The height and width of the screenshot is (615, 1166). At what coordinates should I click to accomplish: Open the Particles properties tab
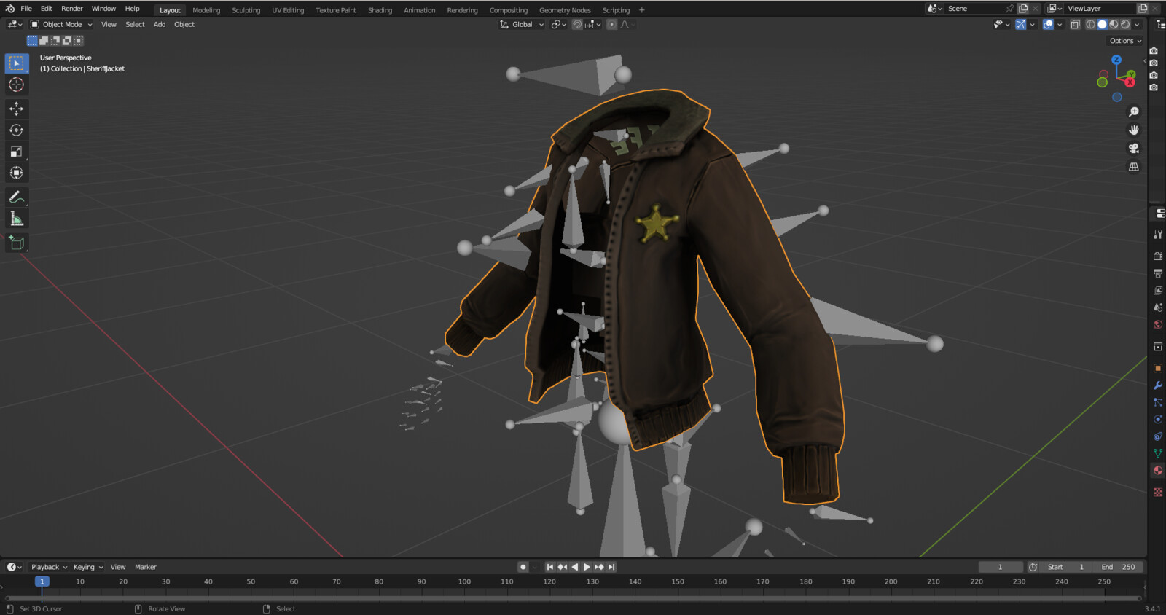[x=1158, y=402]
